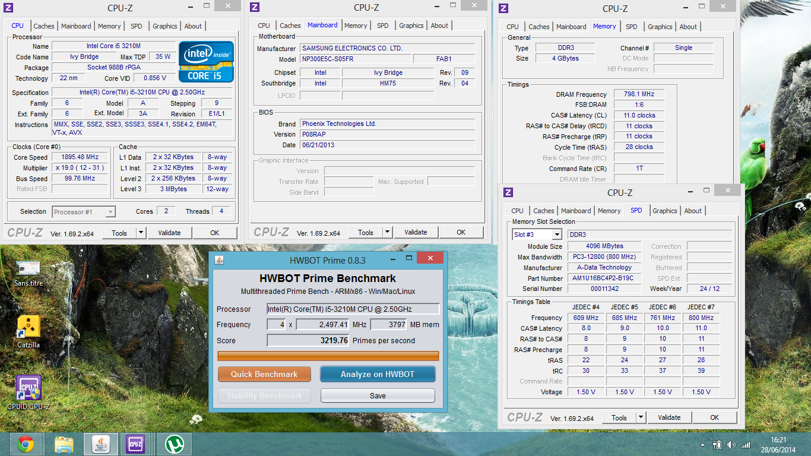811x456 pixels.
Task: Open About tab in SPD window
Action: [693, 211]
